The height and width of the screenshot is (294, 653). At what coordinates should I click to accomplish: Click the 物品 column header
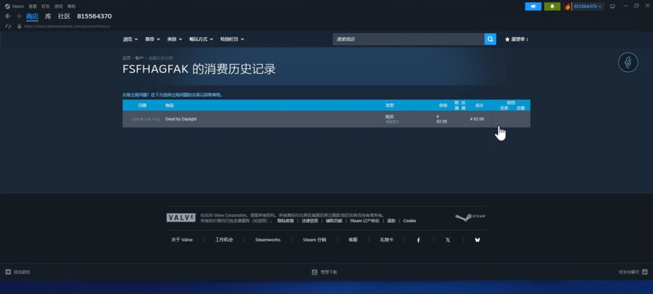coord(169,106)
